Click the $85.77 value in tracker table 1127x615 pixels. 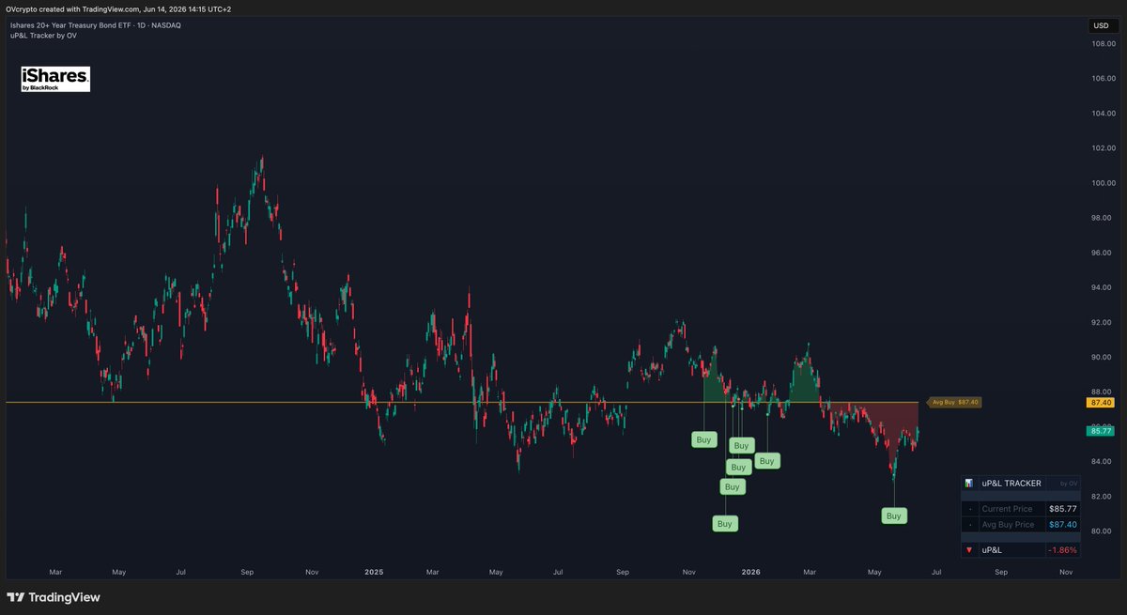pyautogui.click(x=1063, y=509)
